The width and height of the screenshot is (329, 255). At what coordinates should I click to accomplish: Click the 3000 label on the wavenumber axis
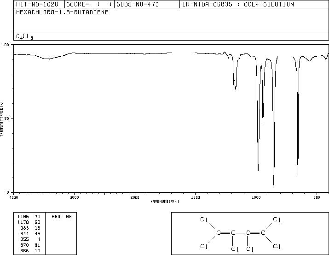click(x=74, y=197)
